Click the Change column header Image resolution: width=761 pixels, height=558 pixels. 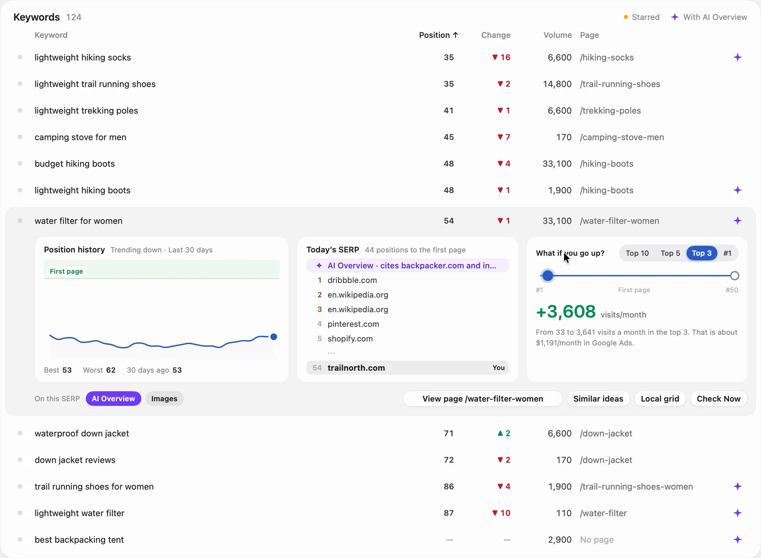495,35
